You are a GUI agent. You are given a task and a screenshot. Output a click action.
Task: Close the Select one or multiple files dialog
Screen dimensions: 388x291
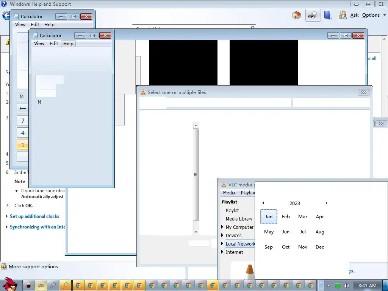(363, 92)
